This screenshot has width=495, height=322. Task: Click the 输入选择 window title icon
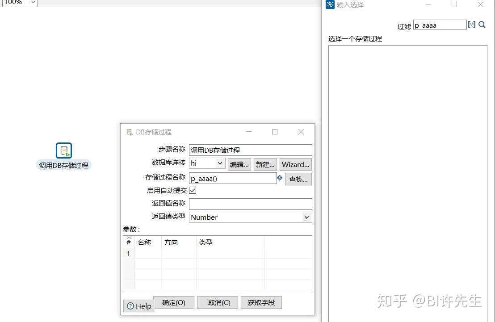pos(330,4)
